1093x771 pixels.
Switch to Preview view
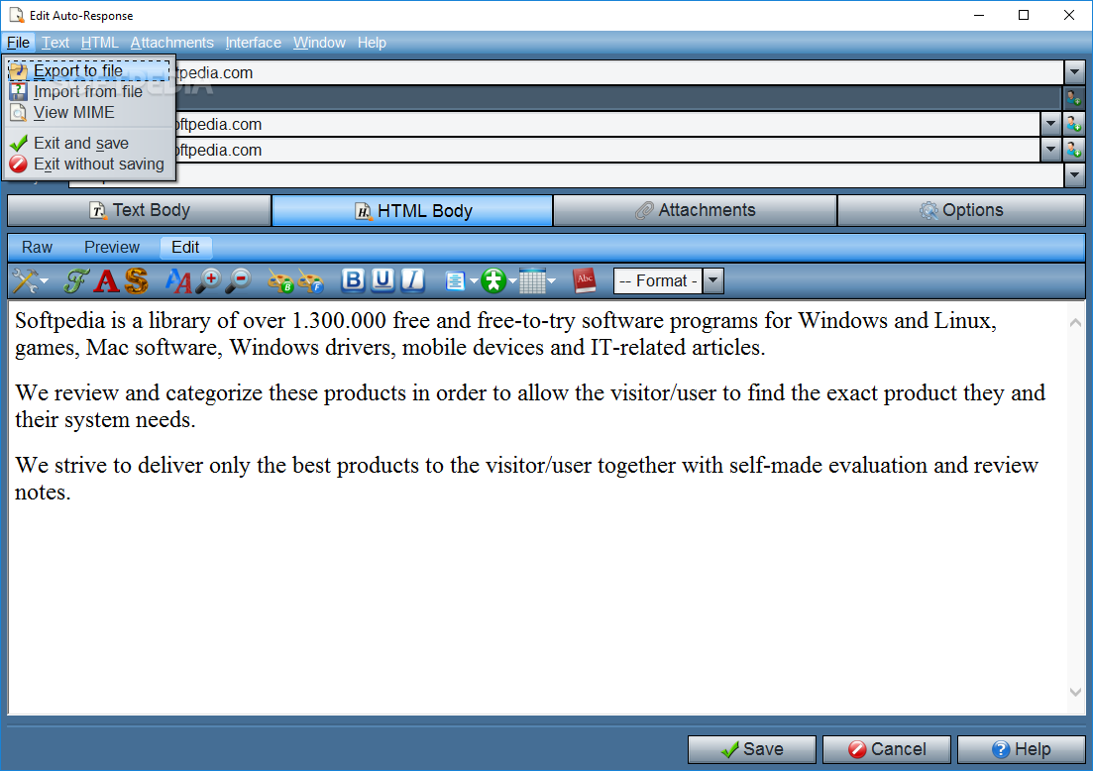(112, 248)
